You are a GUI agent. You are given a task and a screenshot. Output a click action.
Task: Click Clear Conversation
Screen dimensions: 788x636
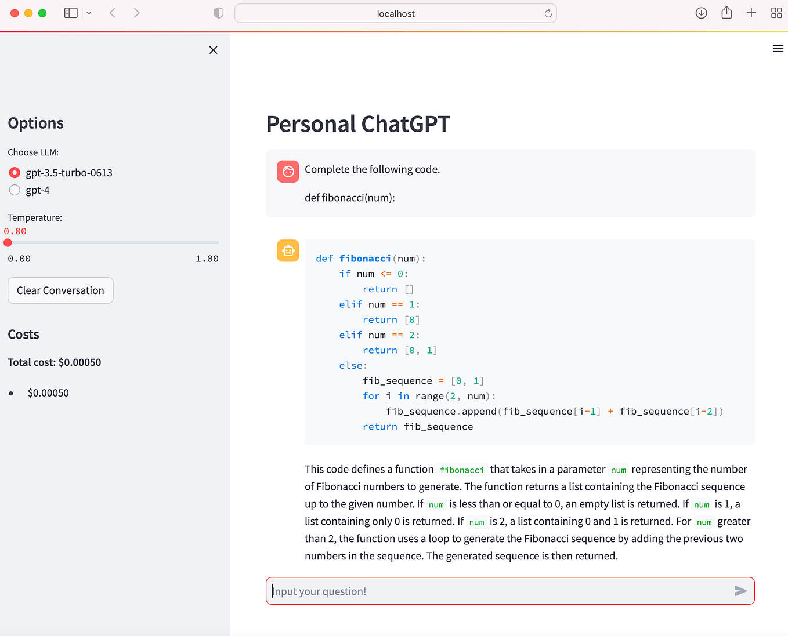(60, 290)
